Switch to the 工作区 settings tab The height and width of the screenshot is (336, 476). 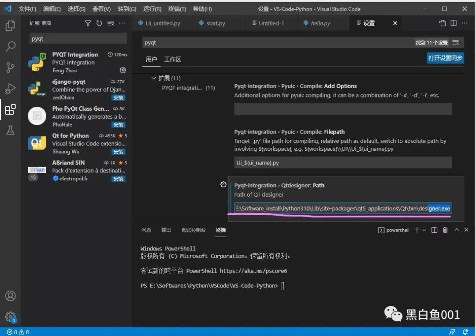(172, 59)
